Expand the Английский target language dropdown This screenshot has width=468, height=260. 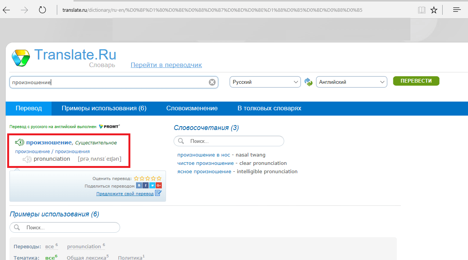351,82
